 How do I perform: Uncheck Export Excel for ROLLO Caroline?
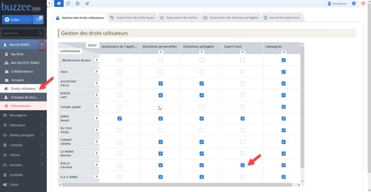242,165
